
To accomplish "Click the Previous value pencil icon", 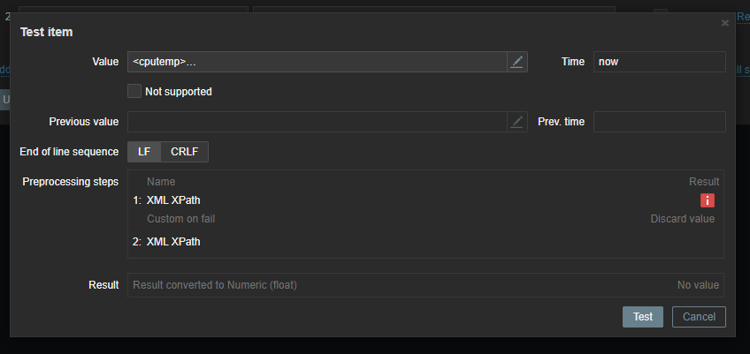I will 517,122.
